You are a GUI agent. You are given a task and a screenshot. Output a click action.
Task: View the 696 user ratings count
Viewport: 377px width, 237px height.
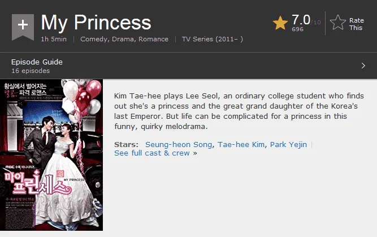(297, 29)
